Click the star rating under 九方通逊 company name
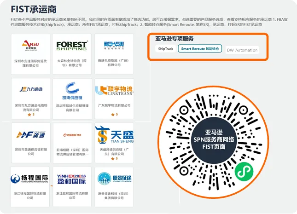 31,115
